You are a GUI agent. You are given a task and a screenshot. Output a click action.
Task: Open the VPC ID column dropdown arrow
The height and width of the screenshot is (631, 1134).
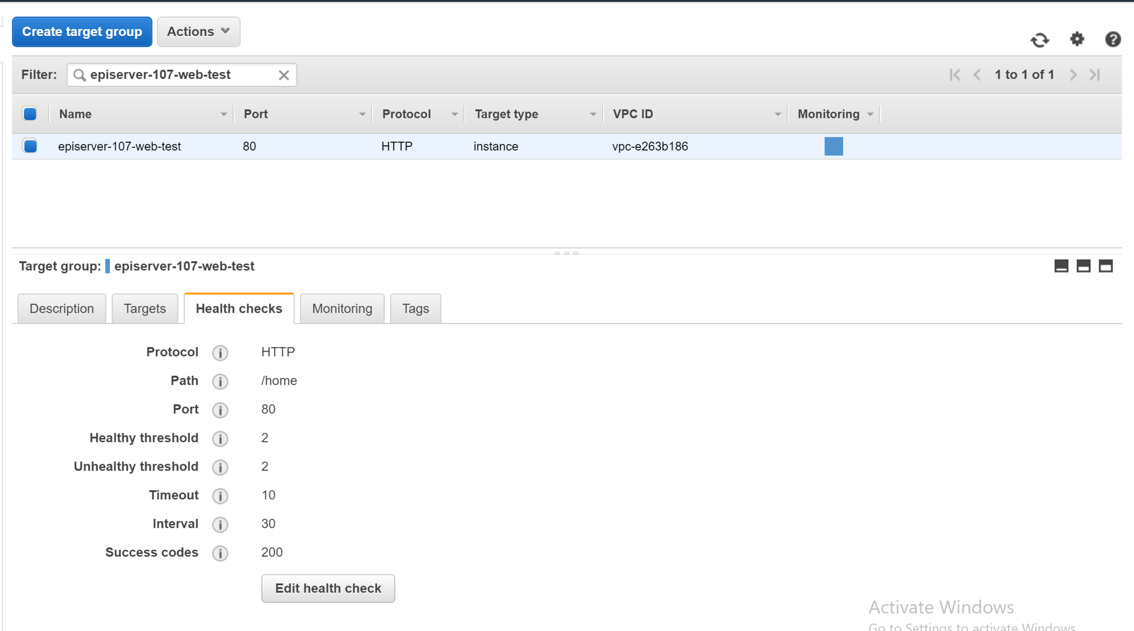777,115
